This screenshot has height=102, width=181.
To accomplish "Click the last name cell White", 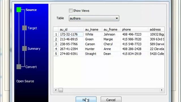I will point(93,34).
